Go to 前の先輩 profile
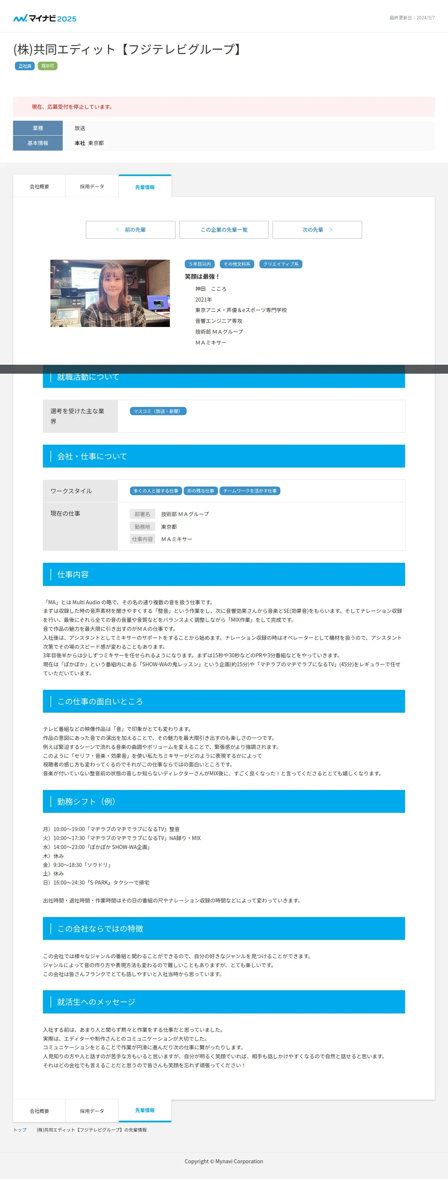448x1179 pixels. 131,230
